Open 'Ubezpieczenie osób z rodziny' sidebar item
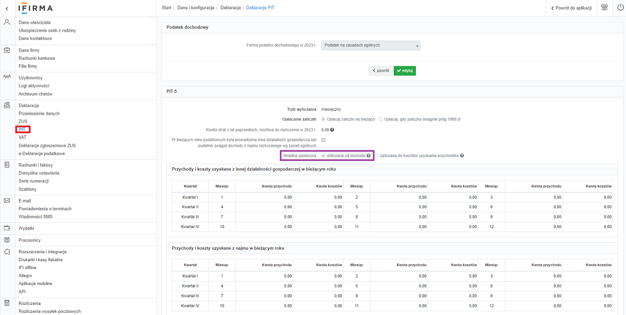Viewport: 626px width, 315px height. (47, 30)
